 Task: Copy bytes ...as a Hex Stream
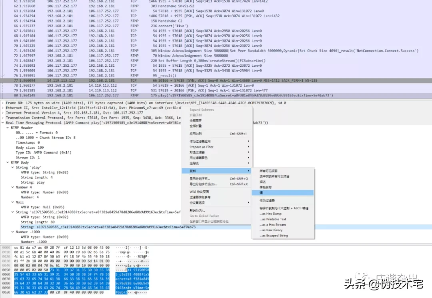[283, 225]
